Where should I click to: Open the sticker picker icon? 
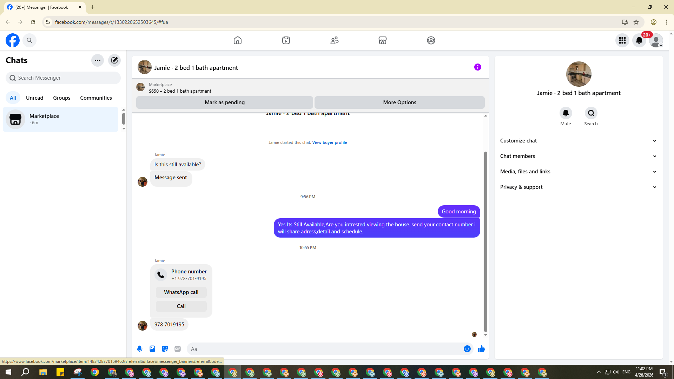click(165, 349)
